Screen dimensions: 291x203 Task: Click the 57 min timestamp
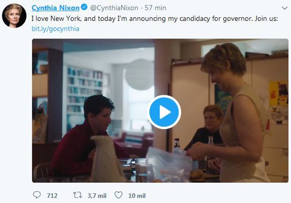coord(155,8)
